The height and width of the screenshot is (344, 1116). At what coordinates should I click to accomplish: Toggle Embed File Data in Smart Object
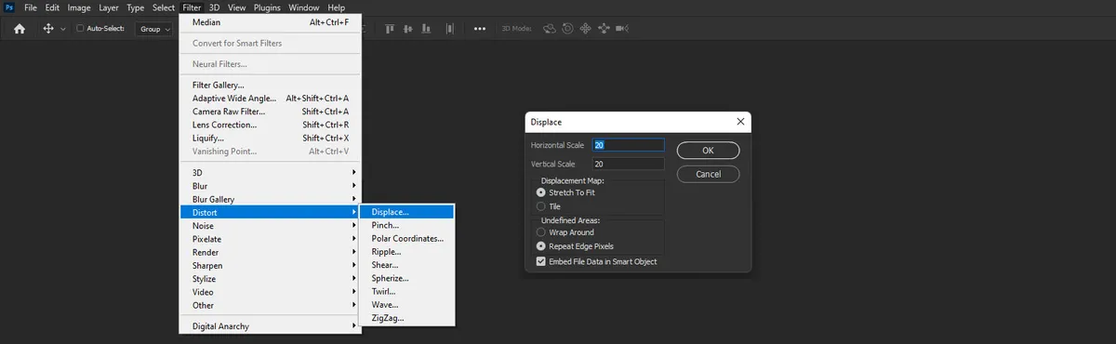pyautogui.click(x=541, y=262)
